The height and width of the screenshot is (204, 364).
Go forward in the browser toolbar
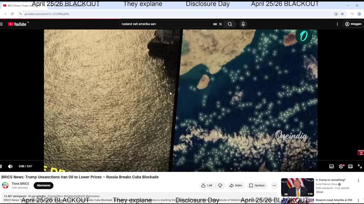point(5,14)
